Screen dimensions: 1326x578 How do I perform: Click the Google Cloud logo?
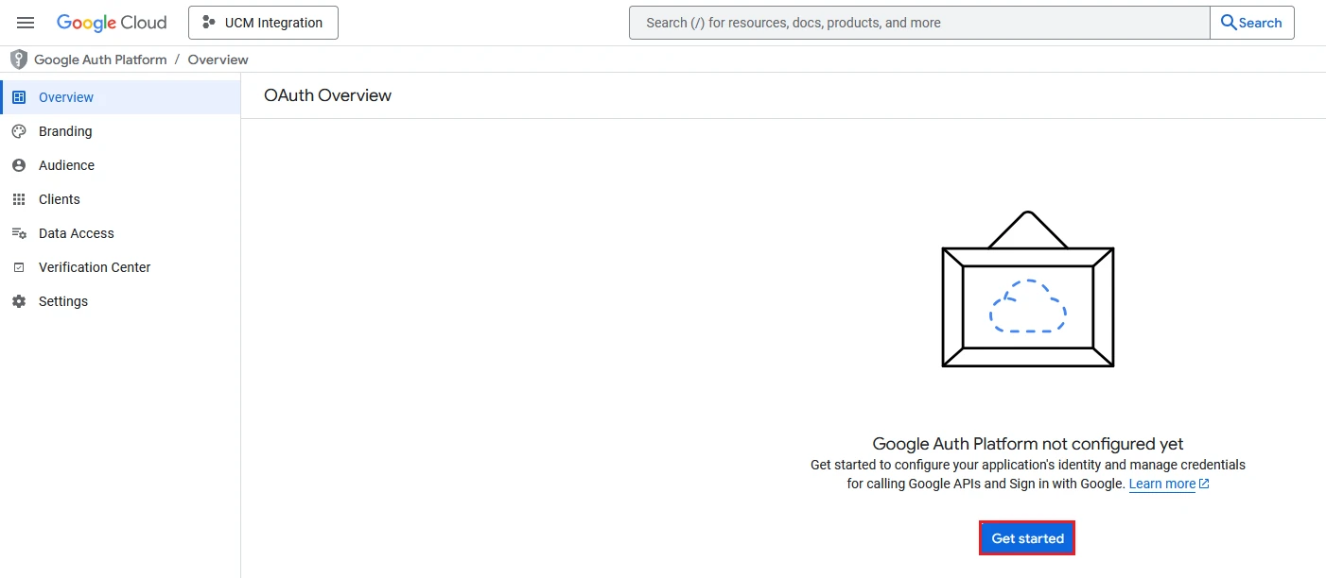[x=112, y=23]
